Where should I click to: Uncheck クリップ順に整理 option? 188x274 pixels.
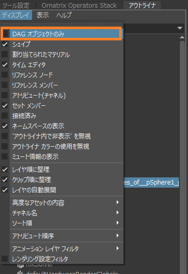click(x=5, y=179)
